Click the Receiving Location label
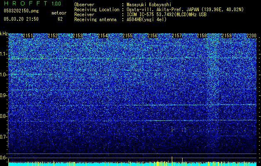The width and height of the screenshot is (261, 166). (x=97, y=10)
